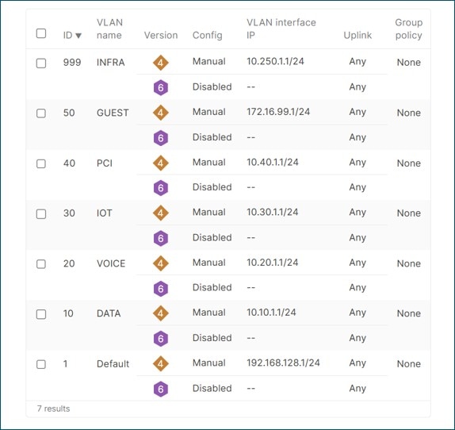
Task: Open the PCI VLAN name
Action: pos(105,163)
